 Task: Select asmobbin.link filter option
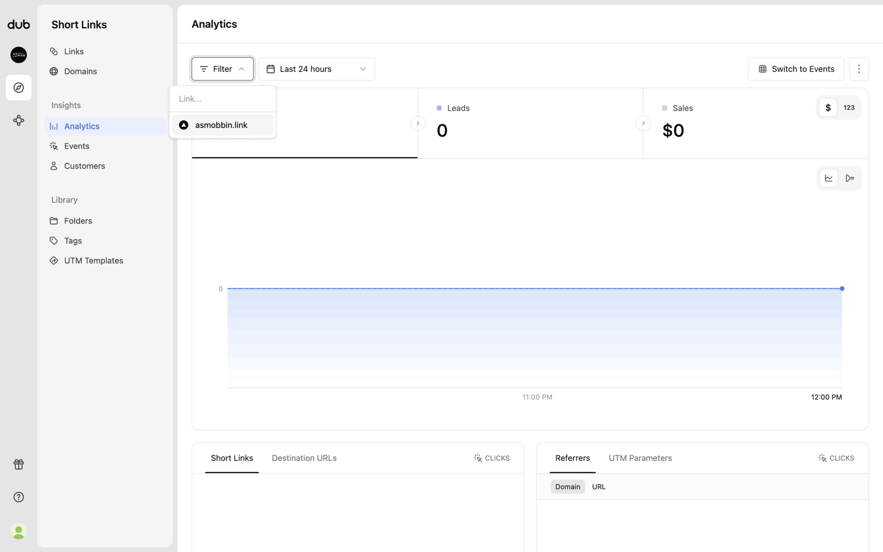pos(223,125)
